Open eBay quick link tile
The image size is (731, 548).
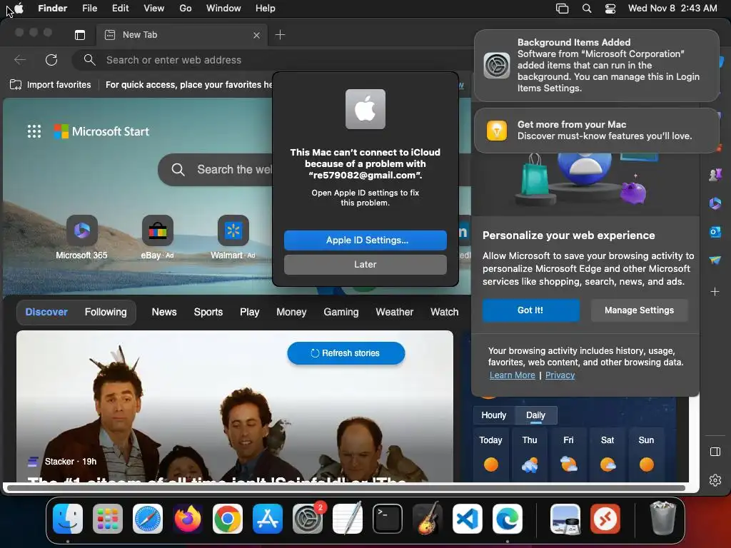coord(157,237)
